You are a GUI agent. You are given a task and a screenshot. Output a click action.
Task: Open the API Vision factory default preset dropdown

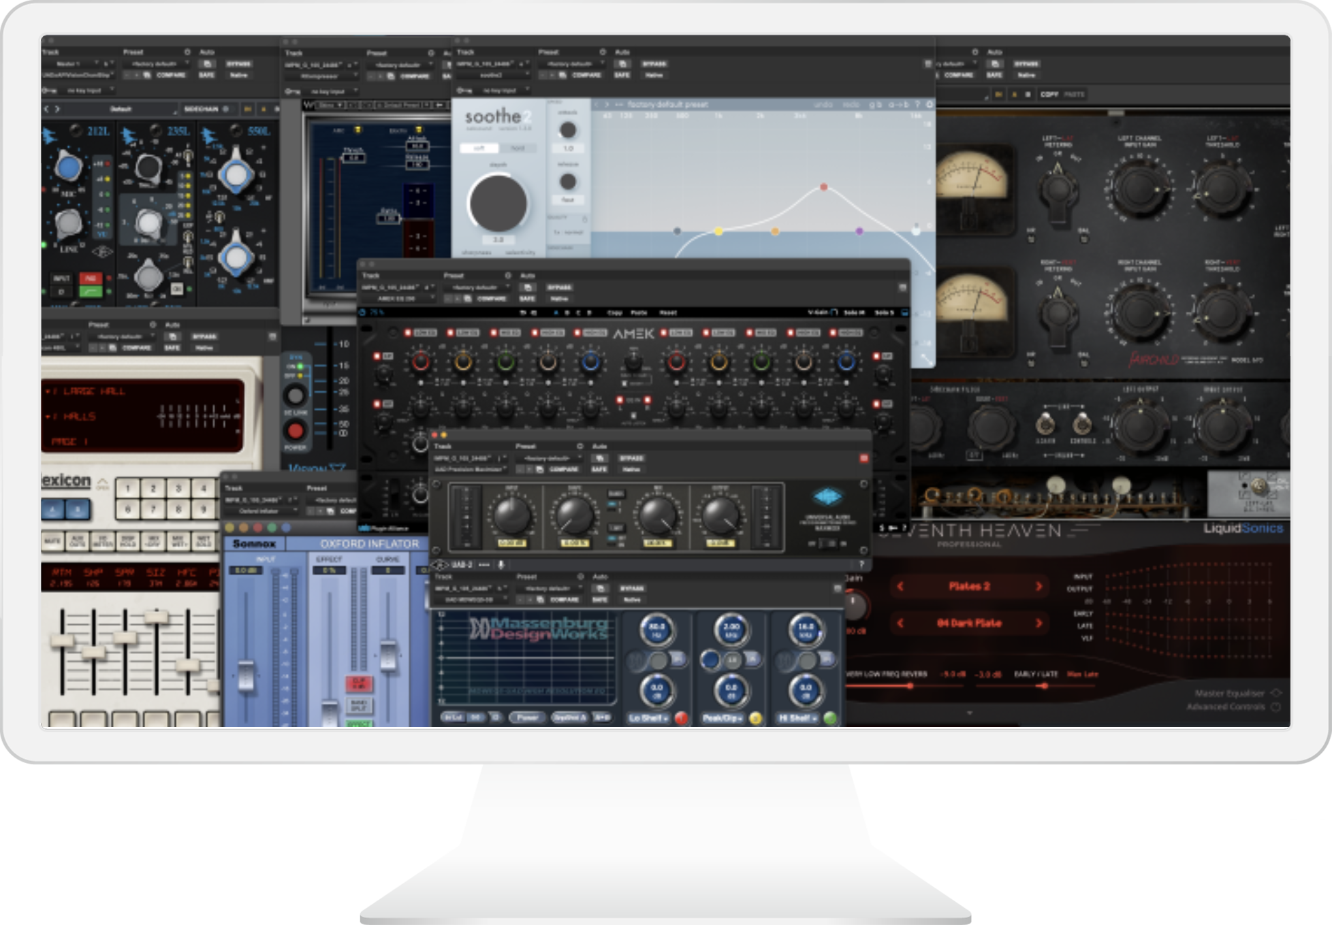155,64
